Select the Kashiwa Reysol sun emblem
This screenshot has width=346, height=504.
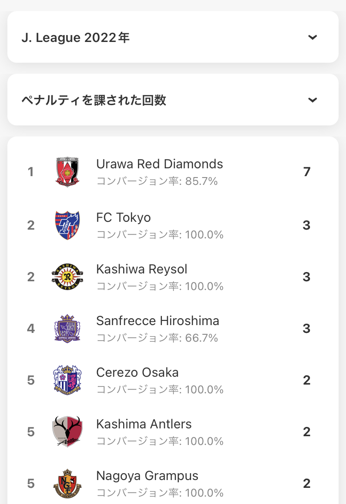pos(67,277)
